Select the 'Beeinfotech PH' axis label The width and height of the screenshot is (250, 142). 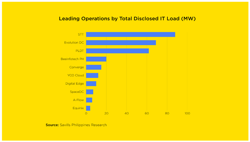[72, 59]
